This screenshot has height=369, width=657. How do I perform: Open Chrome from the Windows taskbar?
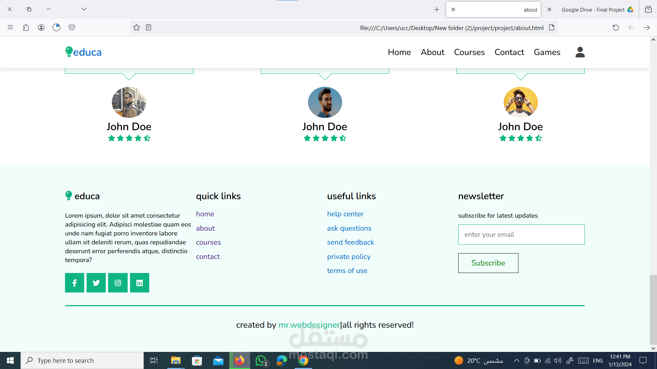click(303, 360)
